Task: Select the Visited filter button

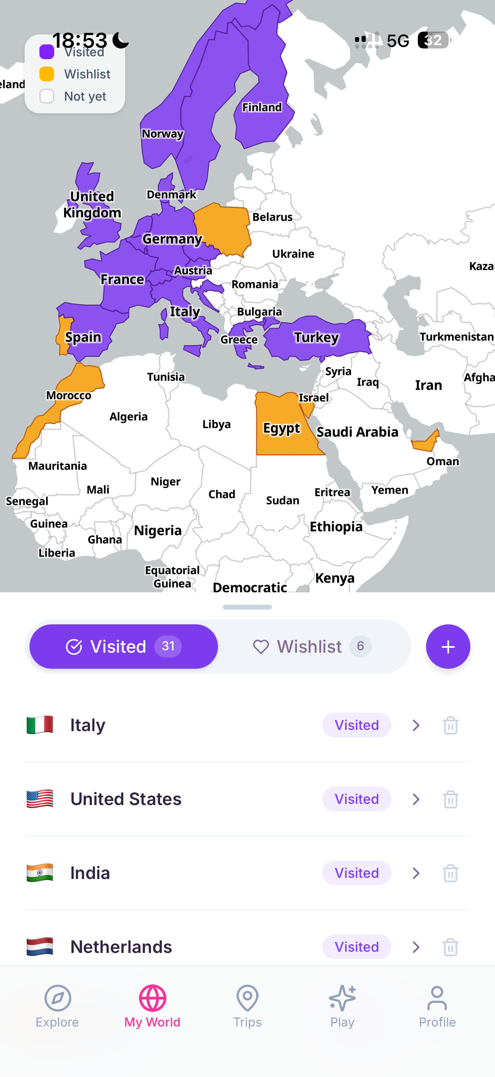Action: 122,646
